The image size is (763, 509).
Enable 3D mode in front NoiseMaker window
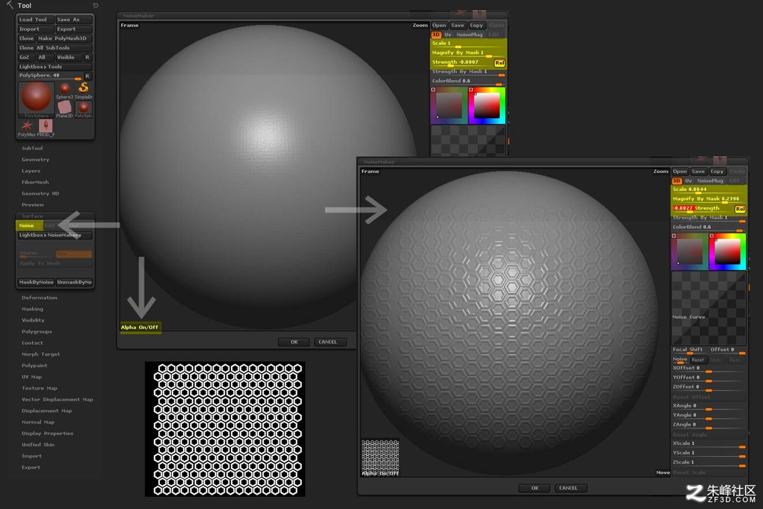pyautogui.click(x=676, y=180)
